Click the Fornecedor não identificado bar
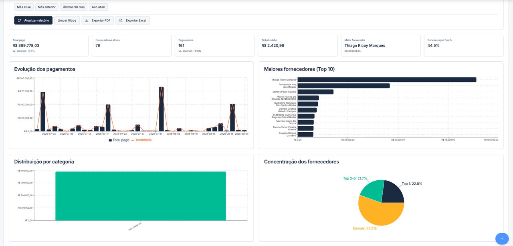The width and height of the screenshot is (513, 246). (343, 86)
